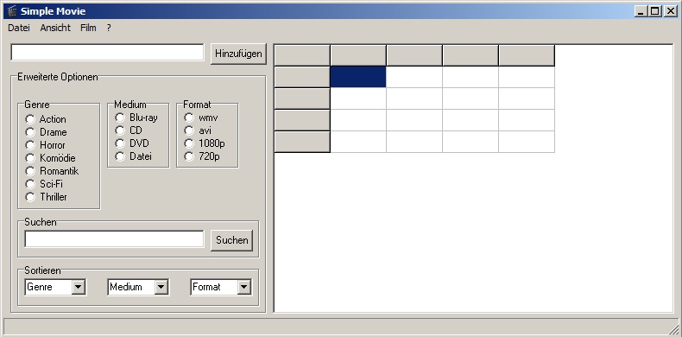Screen dimensions: 682x337
Task: Expand the Format sort combo box
Action: point(243,287)
